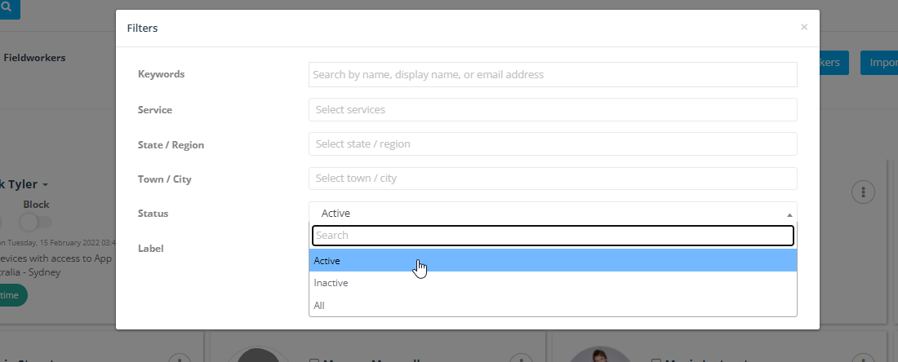
Task: Open the Tyler name dropdown caret
Action: click(x=45, y=185)
